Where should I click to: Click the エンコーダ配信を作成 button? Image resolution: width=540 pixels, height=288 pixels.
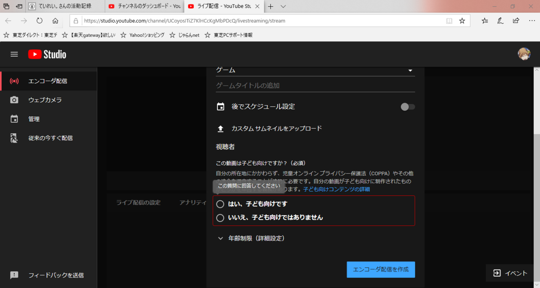click(x=381, y=270)
